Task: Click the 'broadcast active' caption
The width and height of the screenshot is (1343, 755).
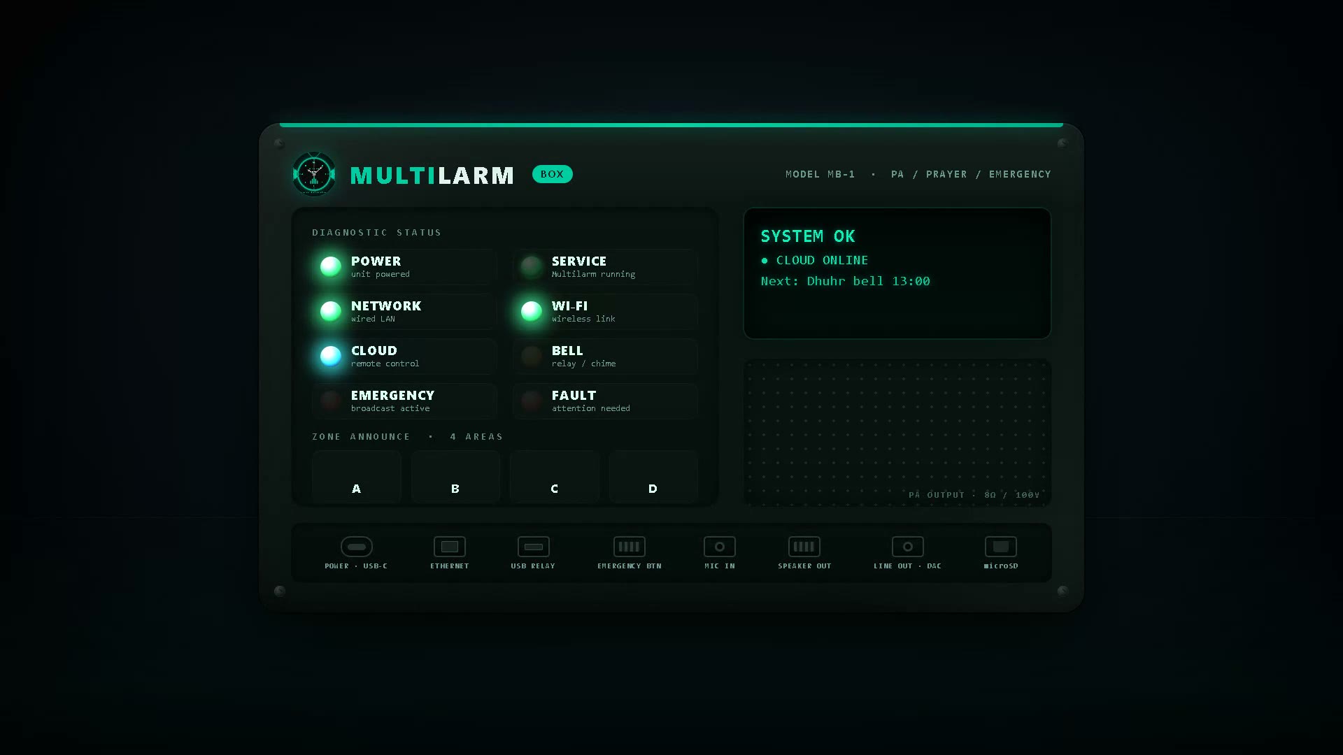Action: point(390,408)
